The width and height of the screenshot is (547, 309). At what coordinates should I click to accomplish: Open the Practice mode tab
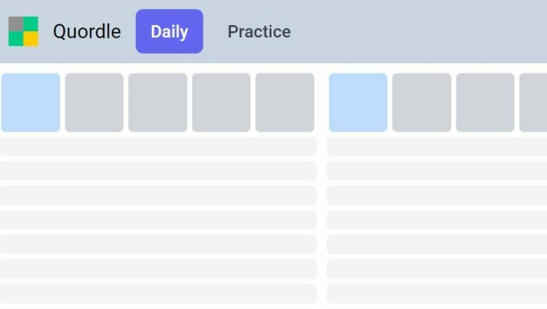coord(259,32)
